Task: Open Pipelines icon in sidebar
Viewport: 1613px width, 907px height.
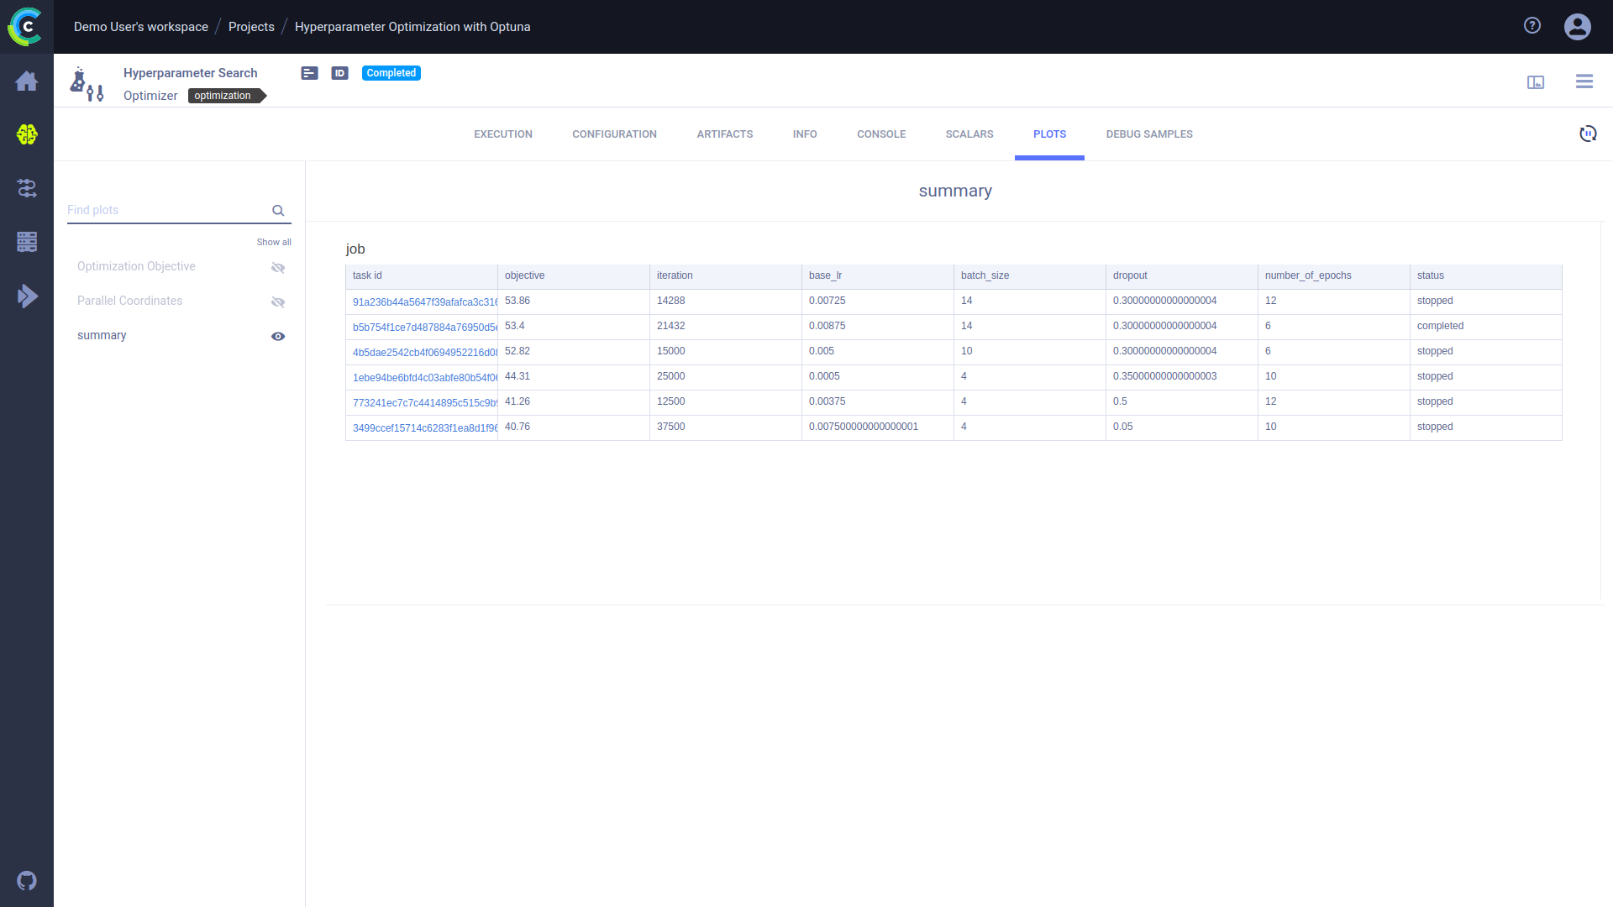Action: point(27,188)
